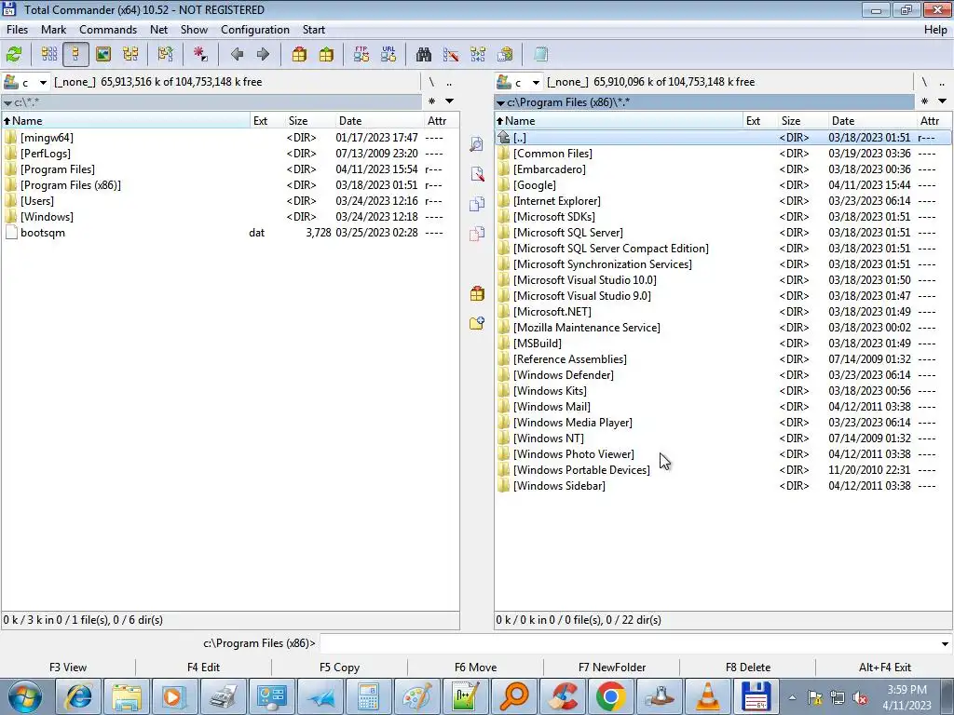This screenshot has height=715, width=954.
Task: Click the Pack icon in the middle bar
Action: 477,293
